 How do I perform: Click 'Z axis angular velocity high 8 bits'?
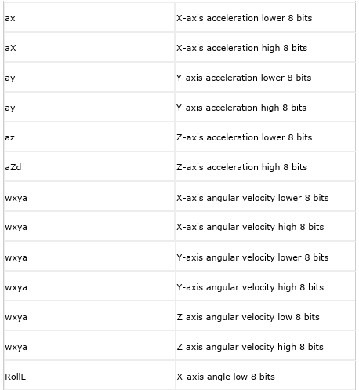click(x=250, y=347)
